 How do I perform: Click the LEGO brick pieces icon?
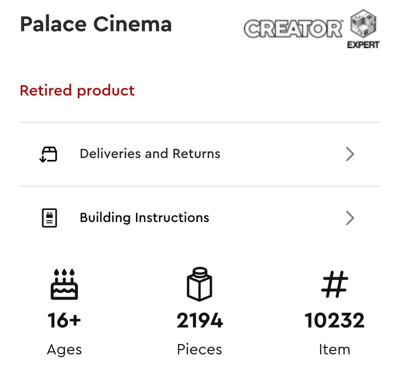pyautogui.click(x=199, y=284)
